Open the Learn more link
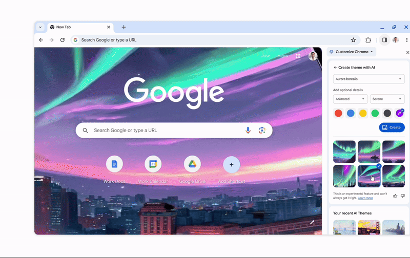 coord(365,198)
